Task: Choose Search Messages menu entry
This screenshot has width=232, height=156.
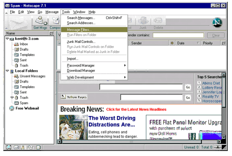Action: [94, 18]
